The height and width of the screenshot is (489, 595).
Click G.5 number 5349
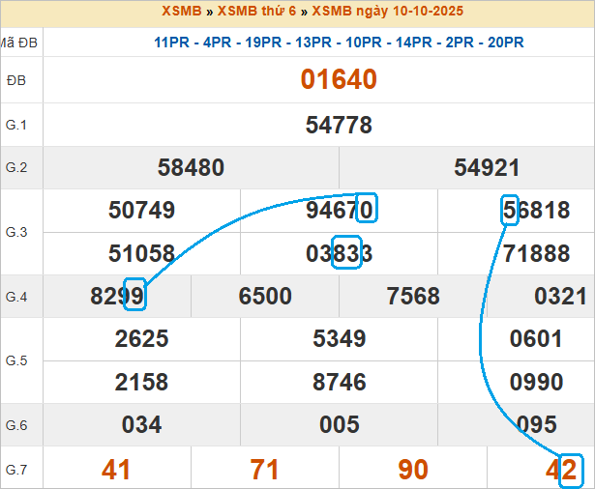coord(339,338)
